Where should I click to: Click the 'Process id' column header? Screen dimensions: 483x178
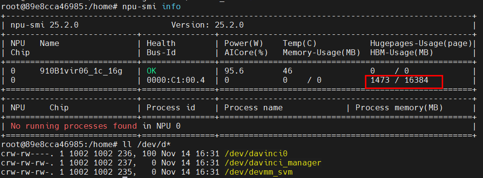point(171,108)
